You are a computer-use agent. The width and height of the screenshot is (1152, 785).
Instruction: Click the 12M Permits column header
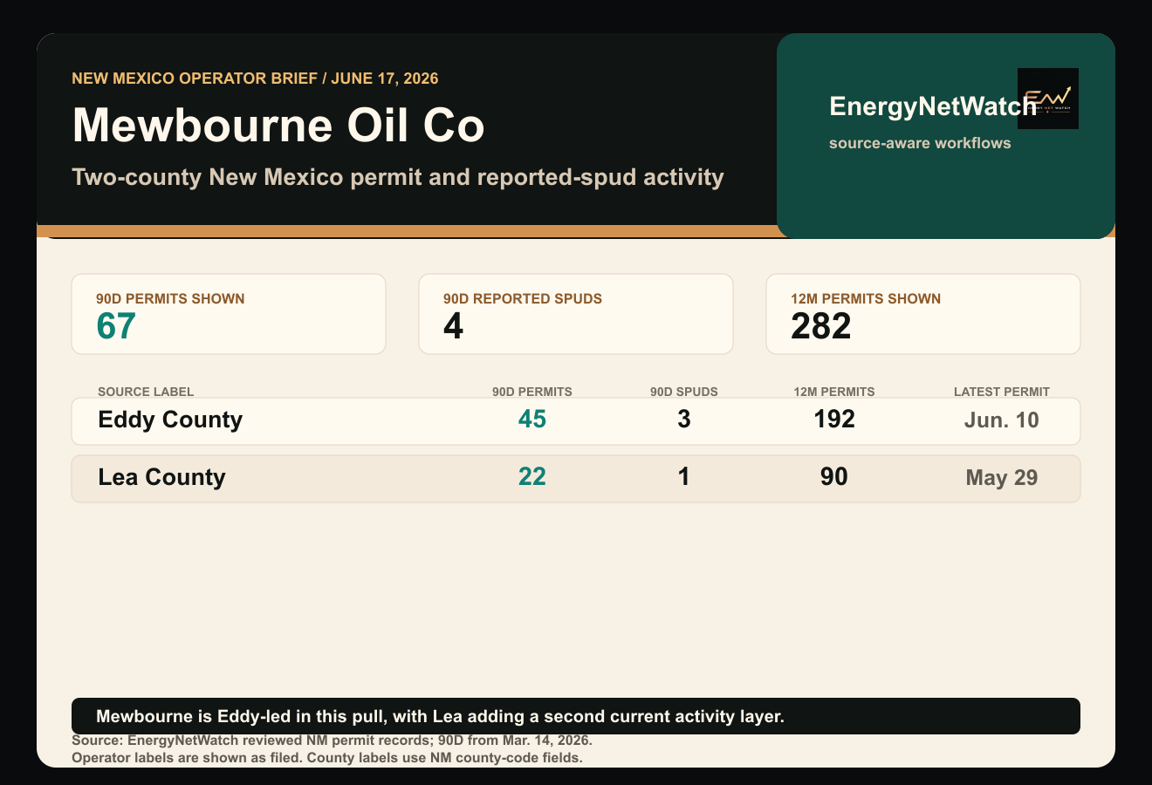click(834, 392)
